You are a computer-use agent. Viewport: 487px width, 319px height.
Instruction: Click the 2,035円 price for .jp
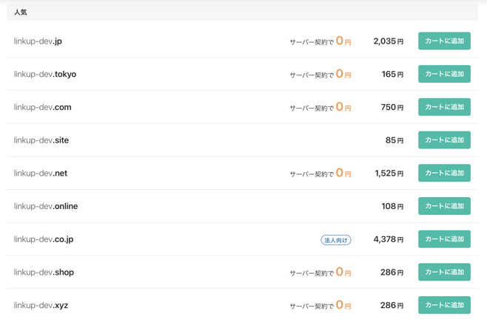(x=389, y=41)
